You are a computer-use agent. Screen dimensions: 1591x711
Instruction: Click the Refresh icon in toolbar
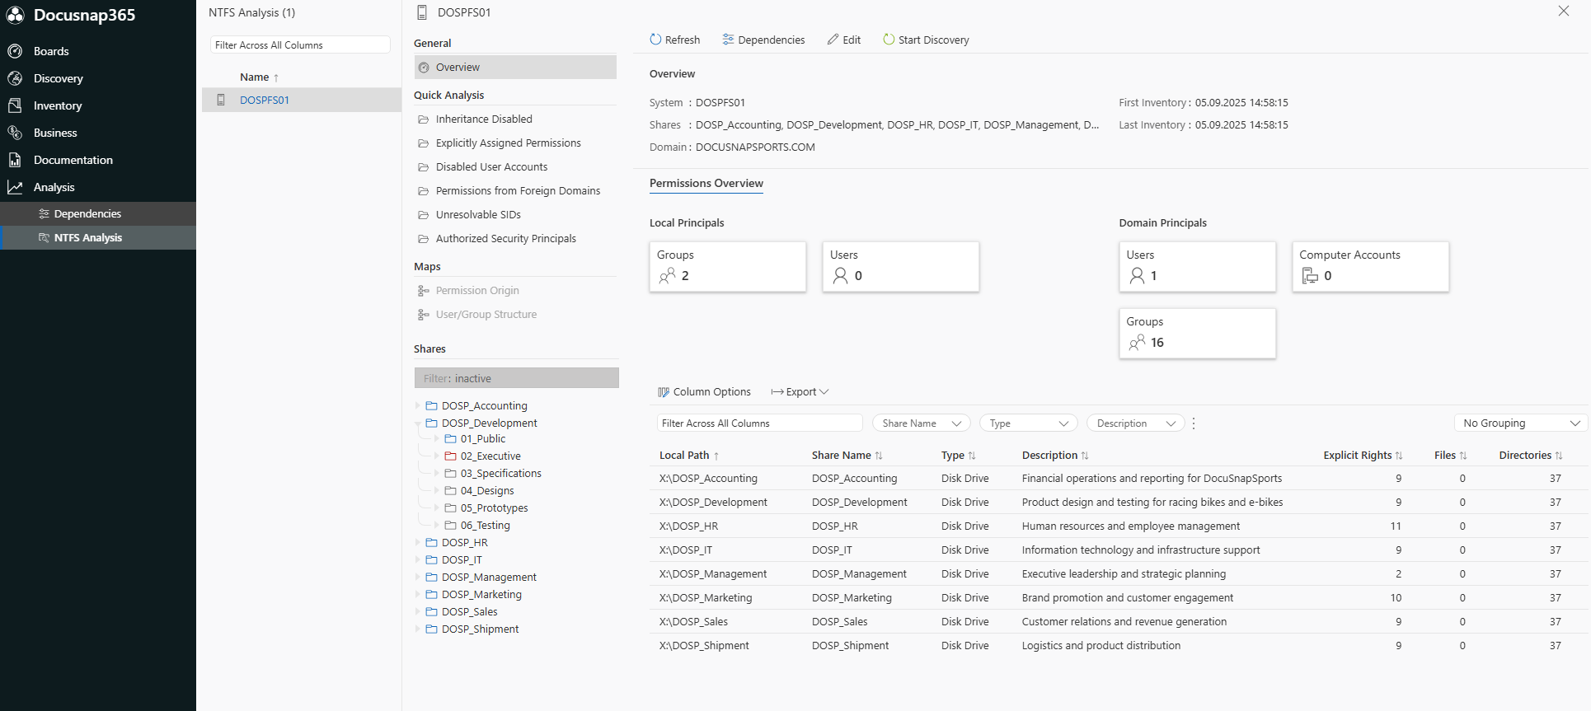[x=655, y=40]
